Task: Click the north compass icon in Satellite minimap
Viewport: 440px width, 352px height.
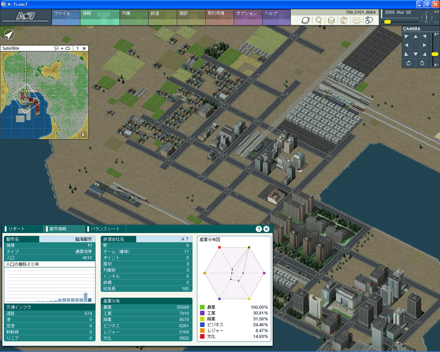Action: [83, 135]
